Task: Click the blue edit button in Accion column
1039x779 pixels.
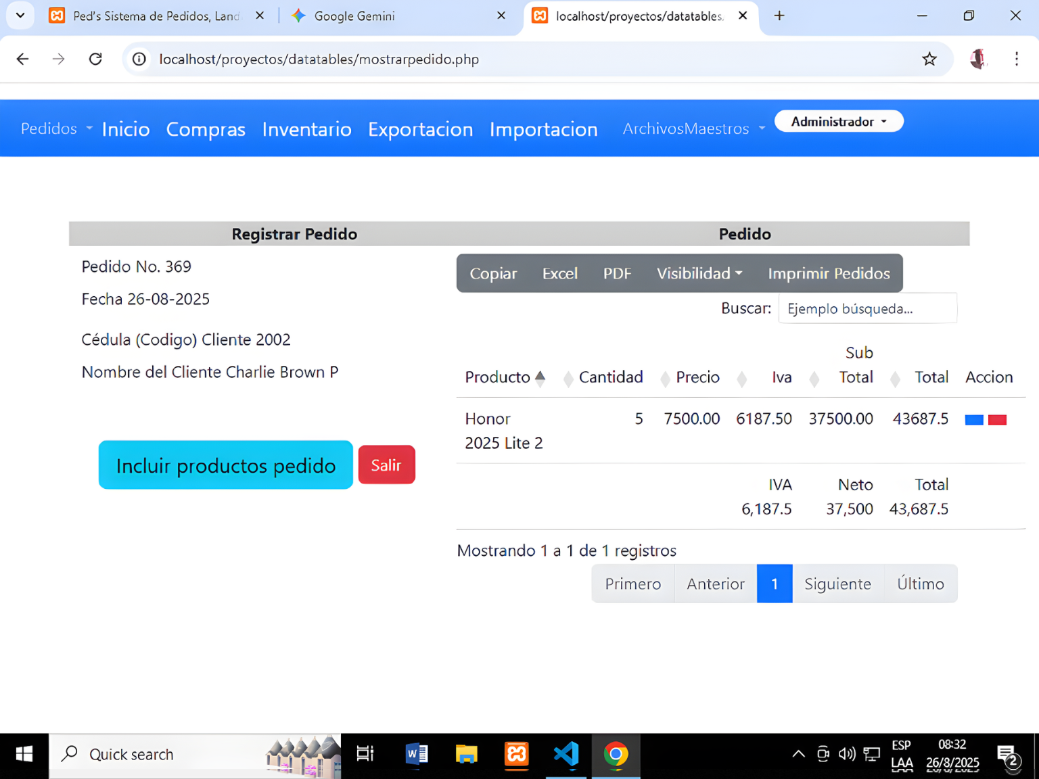Action: pyautogui.click(x=973, y=420)
